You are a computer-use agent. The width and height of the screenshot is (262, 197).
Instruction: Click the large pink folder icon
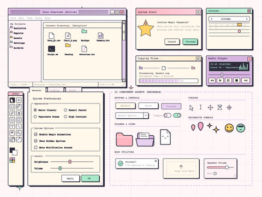124,139
